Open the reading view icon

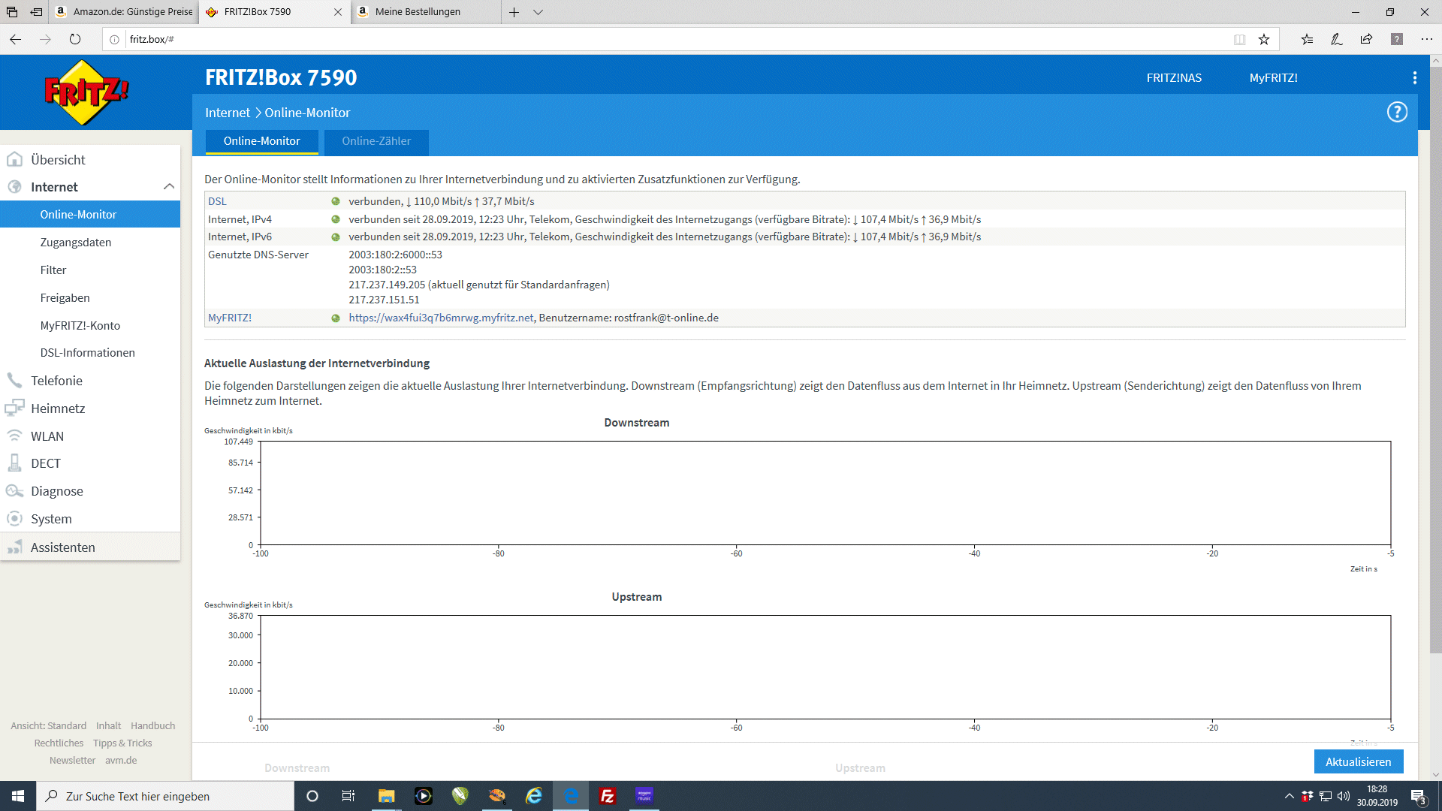(x=1240, y=39)
